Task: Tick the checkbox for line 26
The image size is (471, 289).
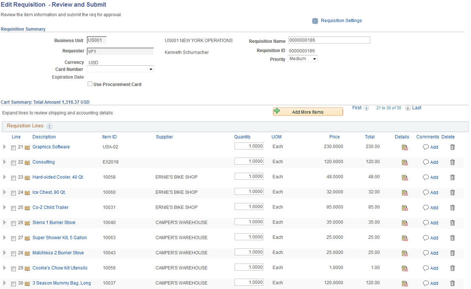Action: pyautogui.click(x=13, y=223)
